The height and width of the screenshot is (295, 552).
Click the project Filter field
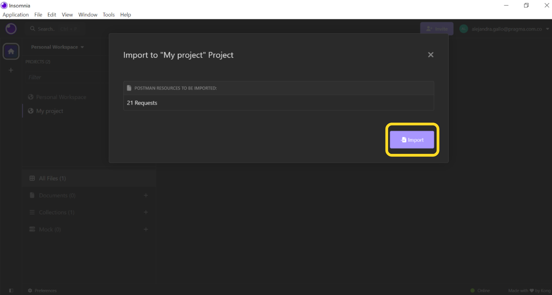pyautogui.click(x=67, y=77)
